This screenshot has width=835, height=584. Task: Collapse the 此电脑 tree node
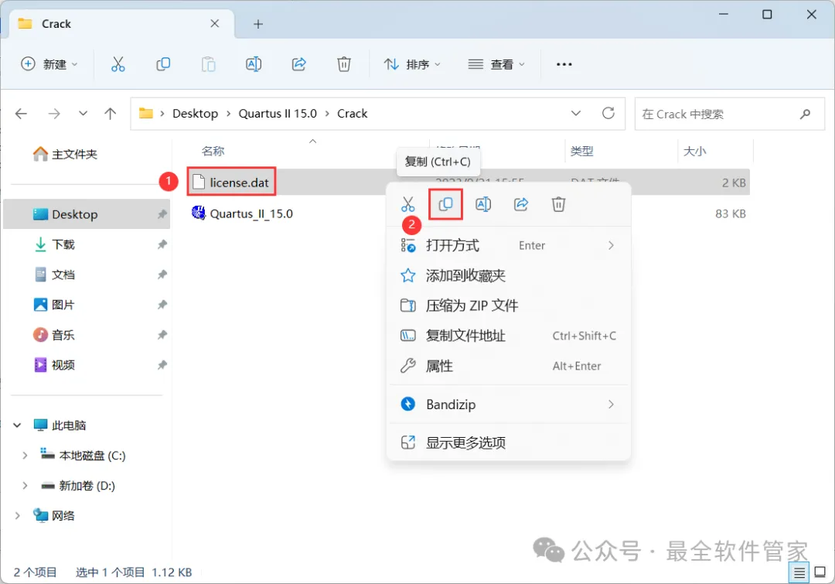tap(17, 425)
